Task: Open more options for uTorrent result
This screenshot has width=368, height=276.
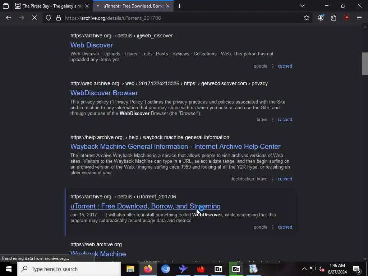Action: (272, 227)
